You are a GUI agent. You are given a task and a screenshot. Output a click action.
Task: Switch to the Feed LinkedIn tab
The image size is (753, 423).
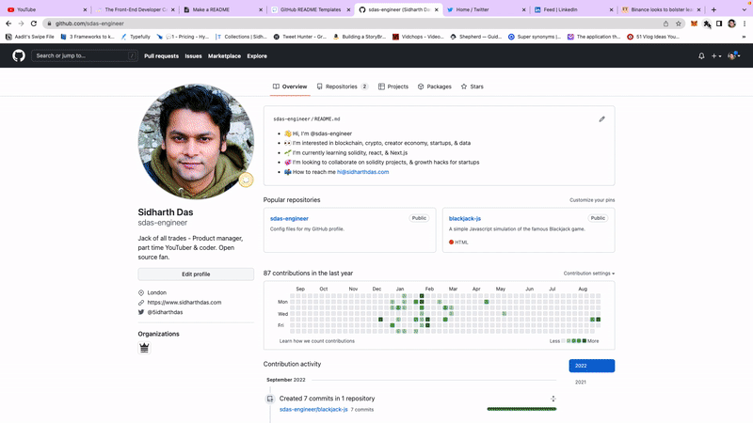(x=573, y=9)
